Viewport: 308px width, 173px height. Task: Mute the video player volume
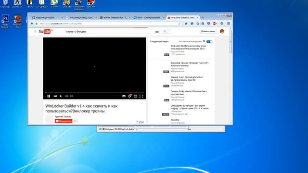[61, 96]
